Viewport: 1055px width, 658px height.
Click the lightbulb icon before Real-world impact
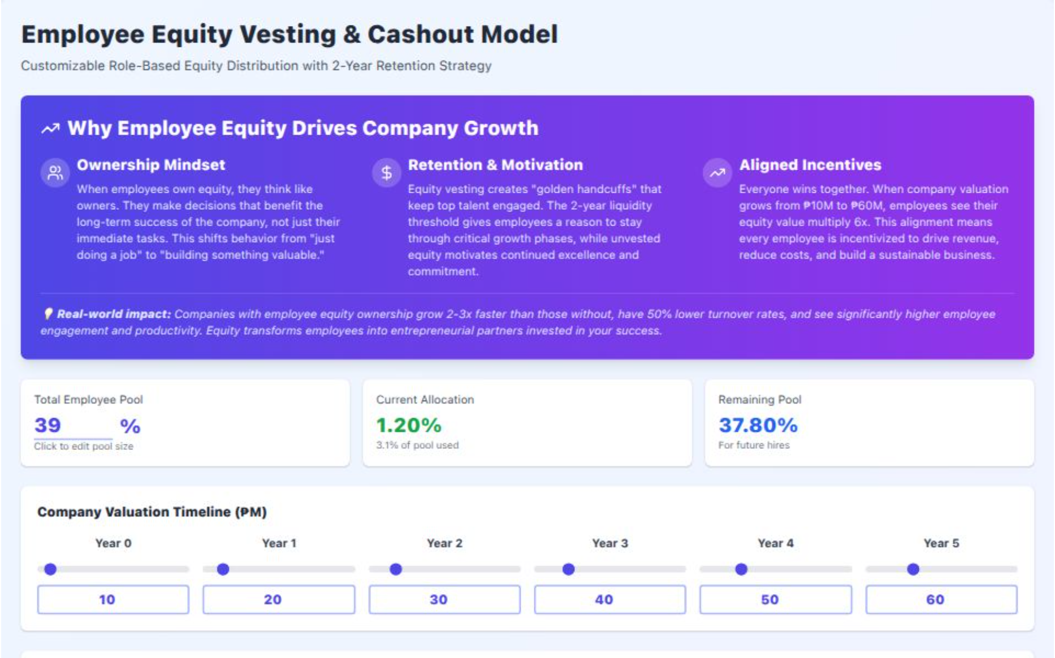(47, 313)
